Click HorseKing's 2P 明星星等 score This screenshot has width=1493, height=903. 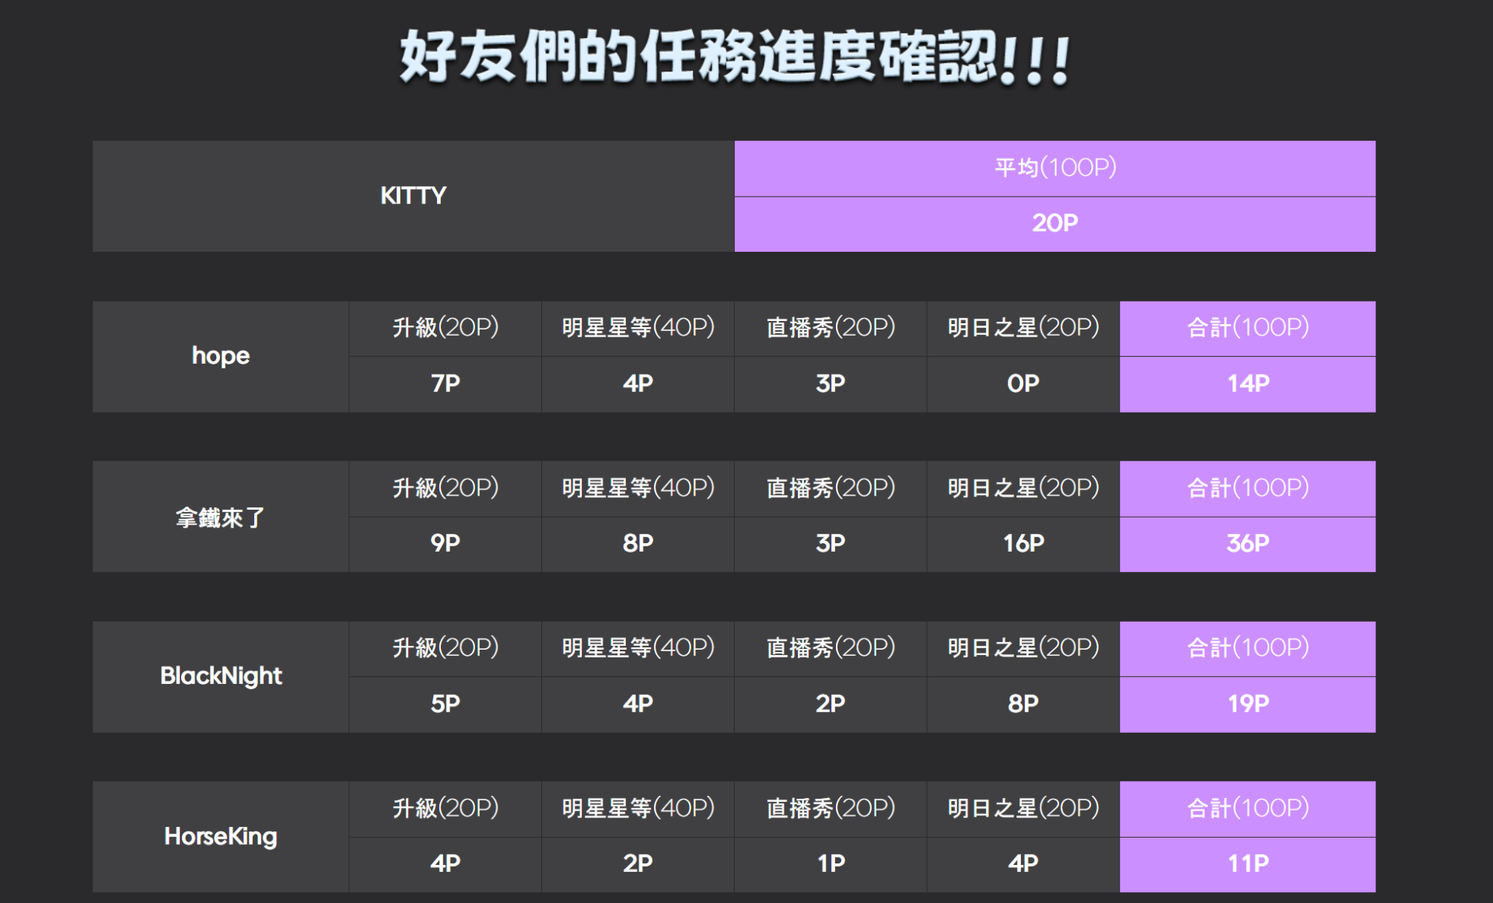(x=638, y=864)
